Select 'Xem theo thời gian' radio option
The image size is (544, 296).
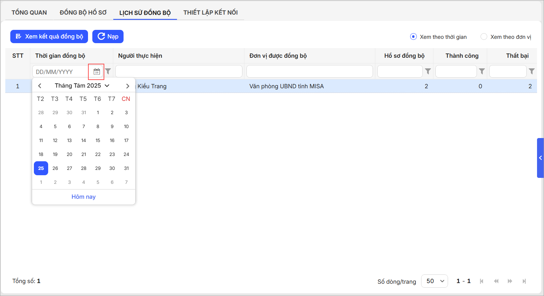pyautogui.click(x=413, y=37)
